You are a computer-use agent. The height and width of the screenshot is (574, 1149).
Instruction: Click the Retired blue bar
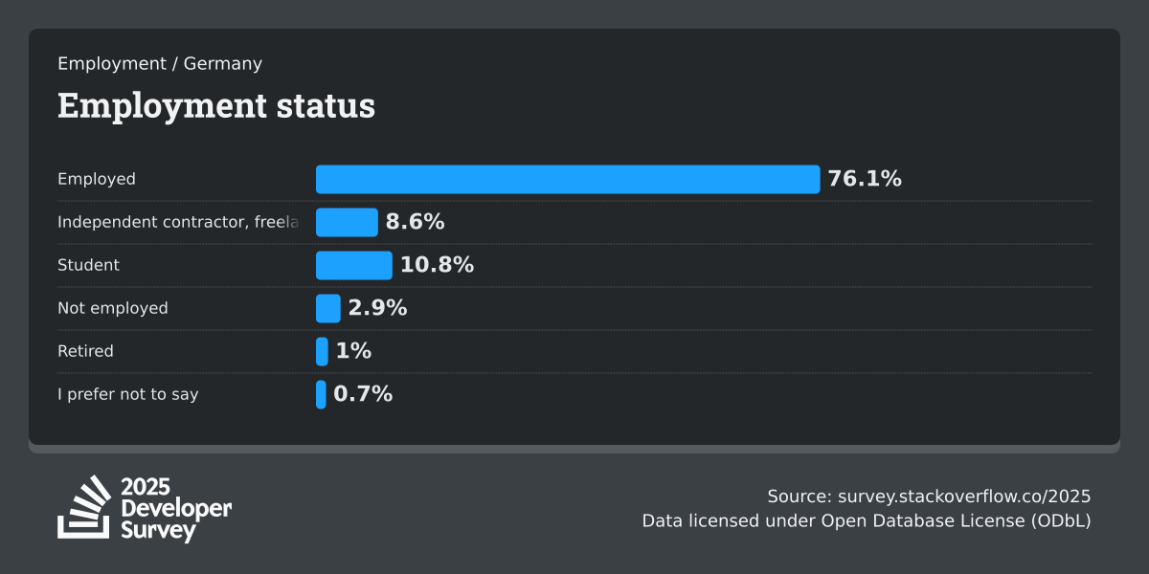[322, 352]
